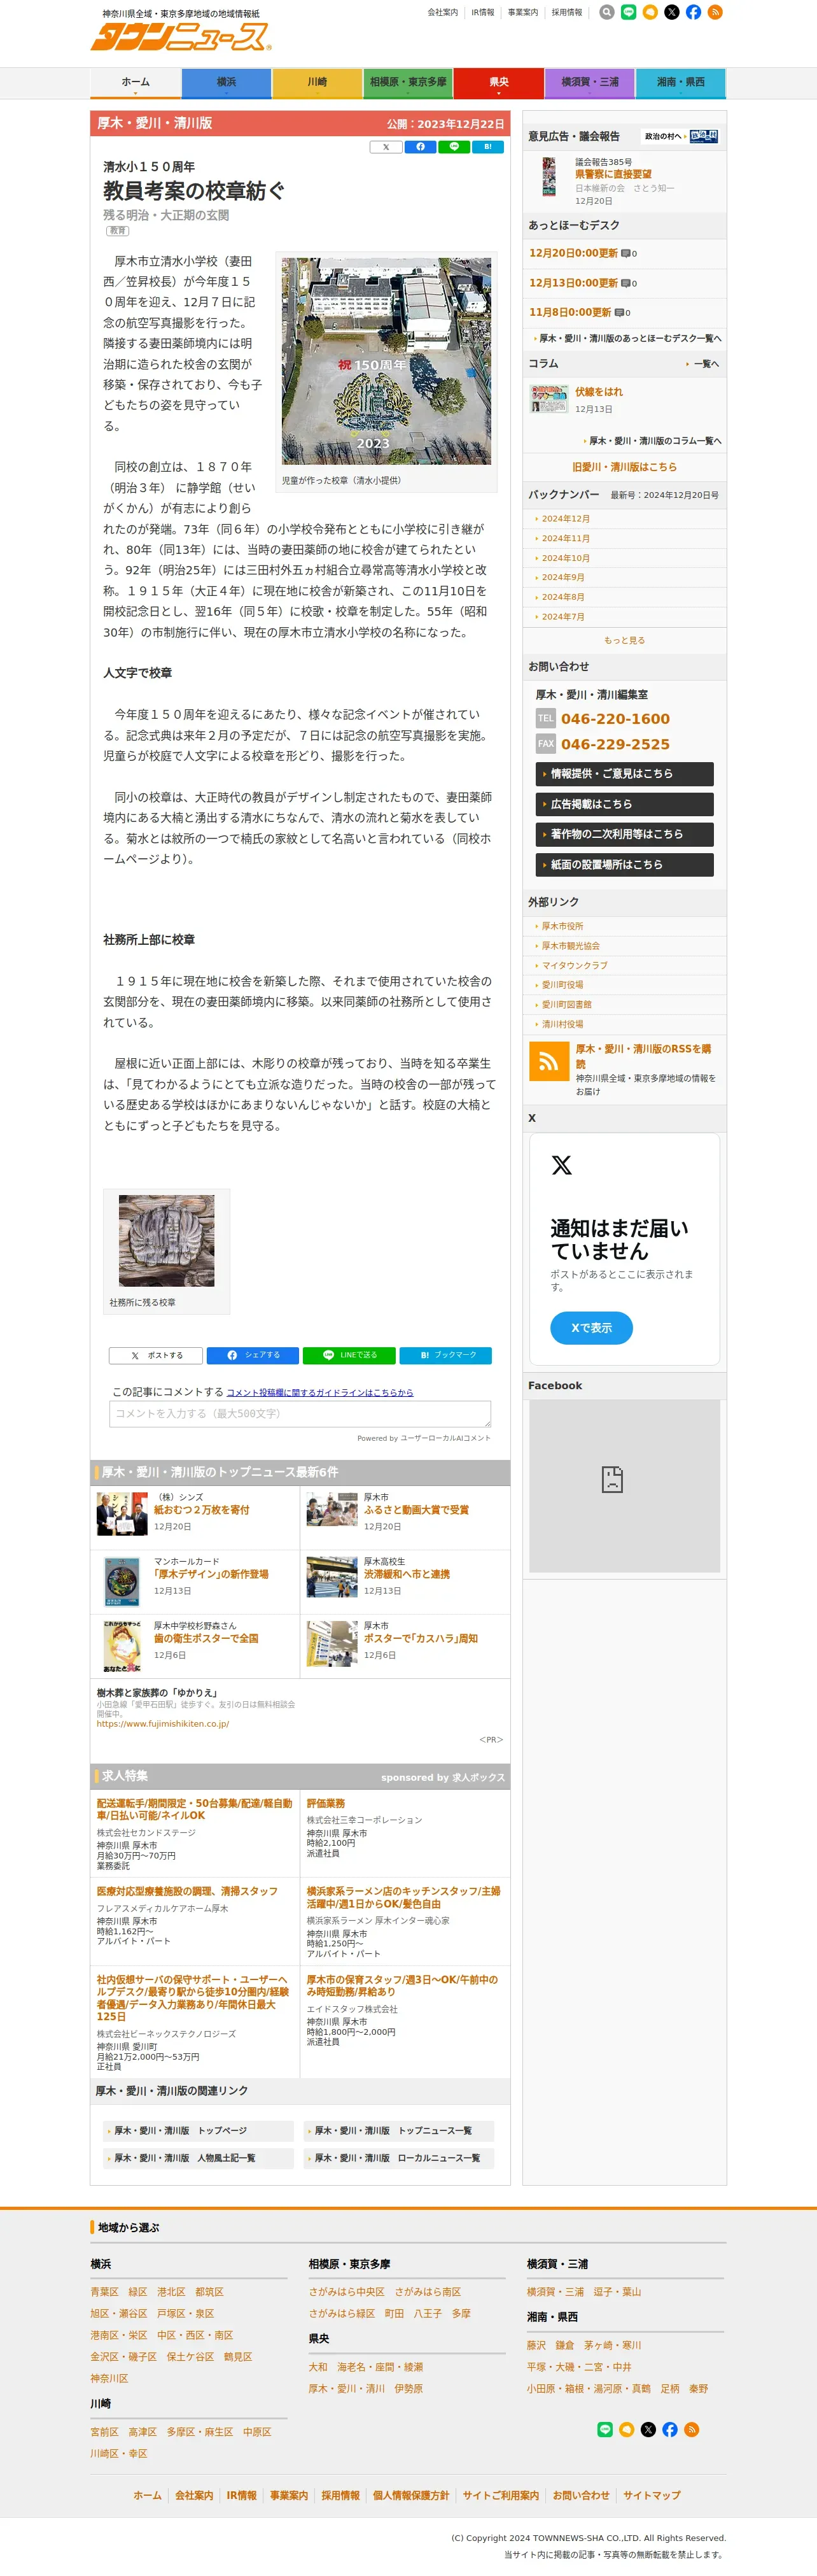Select 青葉区 in area list
This screenshot has width=817, height=2576.
pos(104,2291)
